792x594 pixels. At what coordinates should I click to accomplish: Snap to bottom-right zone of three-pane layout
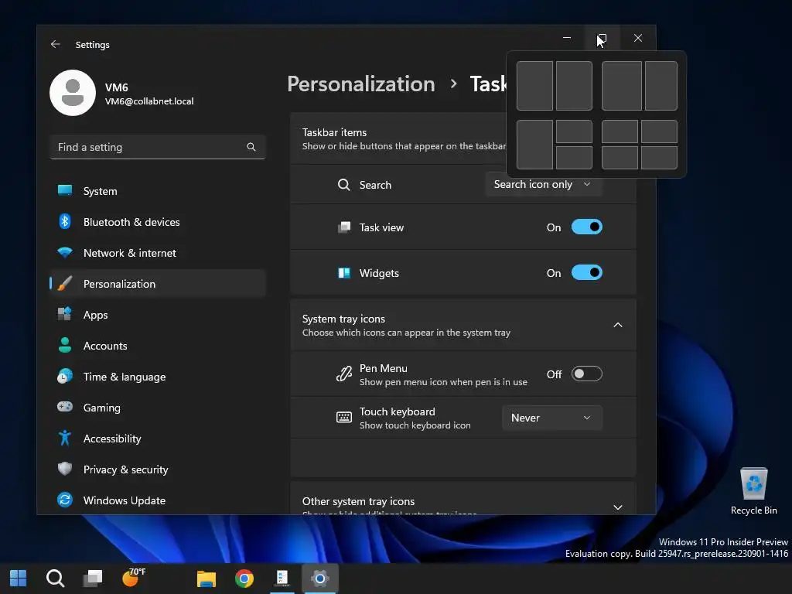[x=574, y=158]
